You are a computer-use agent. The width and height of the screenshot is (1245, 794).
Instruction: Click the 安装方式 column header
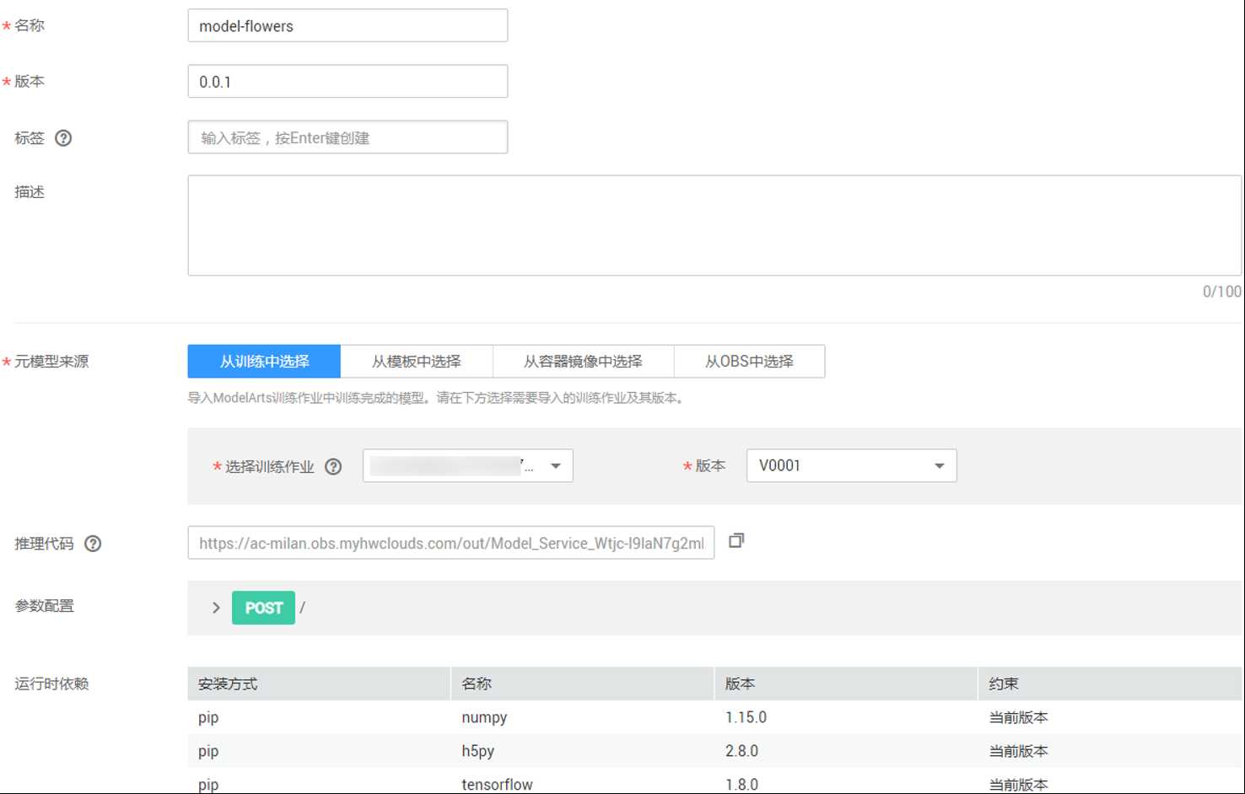[x=319, y=684]
